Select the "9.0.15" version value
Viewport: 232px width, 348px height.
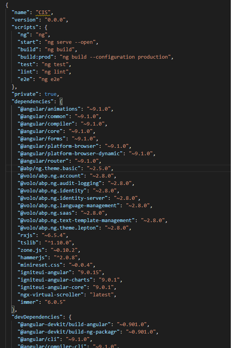89,273
